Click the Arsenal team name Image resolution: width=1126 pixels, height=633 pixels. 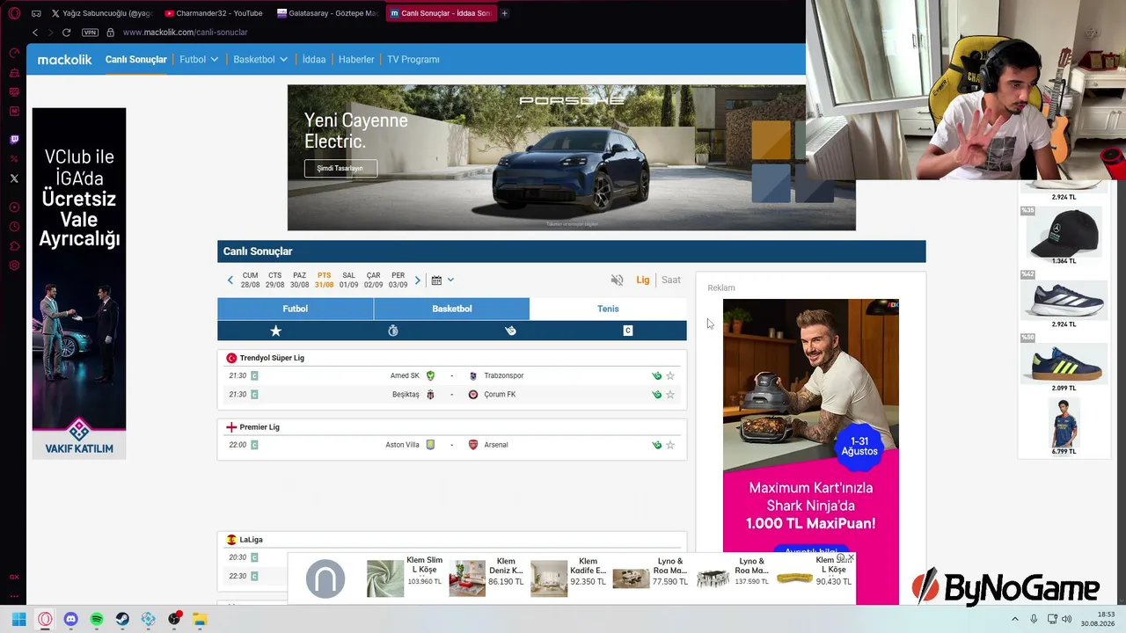pos(496,445)
